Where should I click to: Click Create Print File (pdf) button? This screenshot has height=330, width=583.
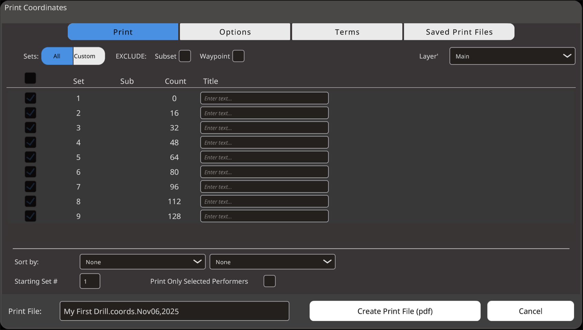(395, 311)
